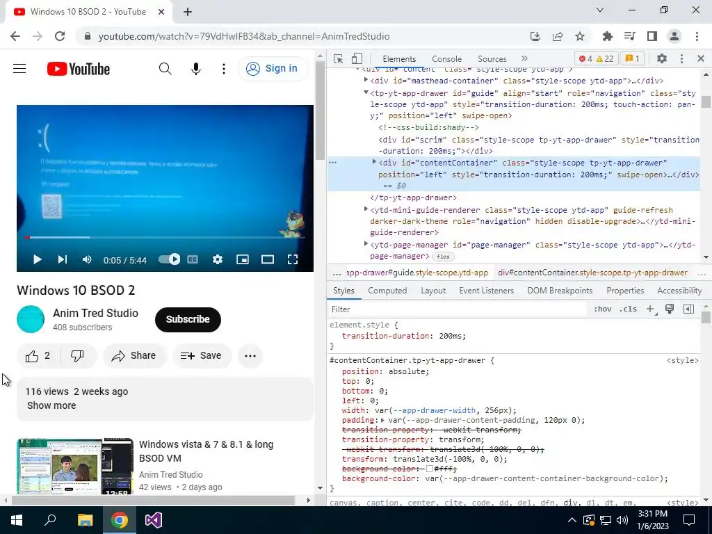
Task: Open the YouTube hamburger guide menu
Action: point(19,69)
